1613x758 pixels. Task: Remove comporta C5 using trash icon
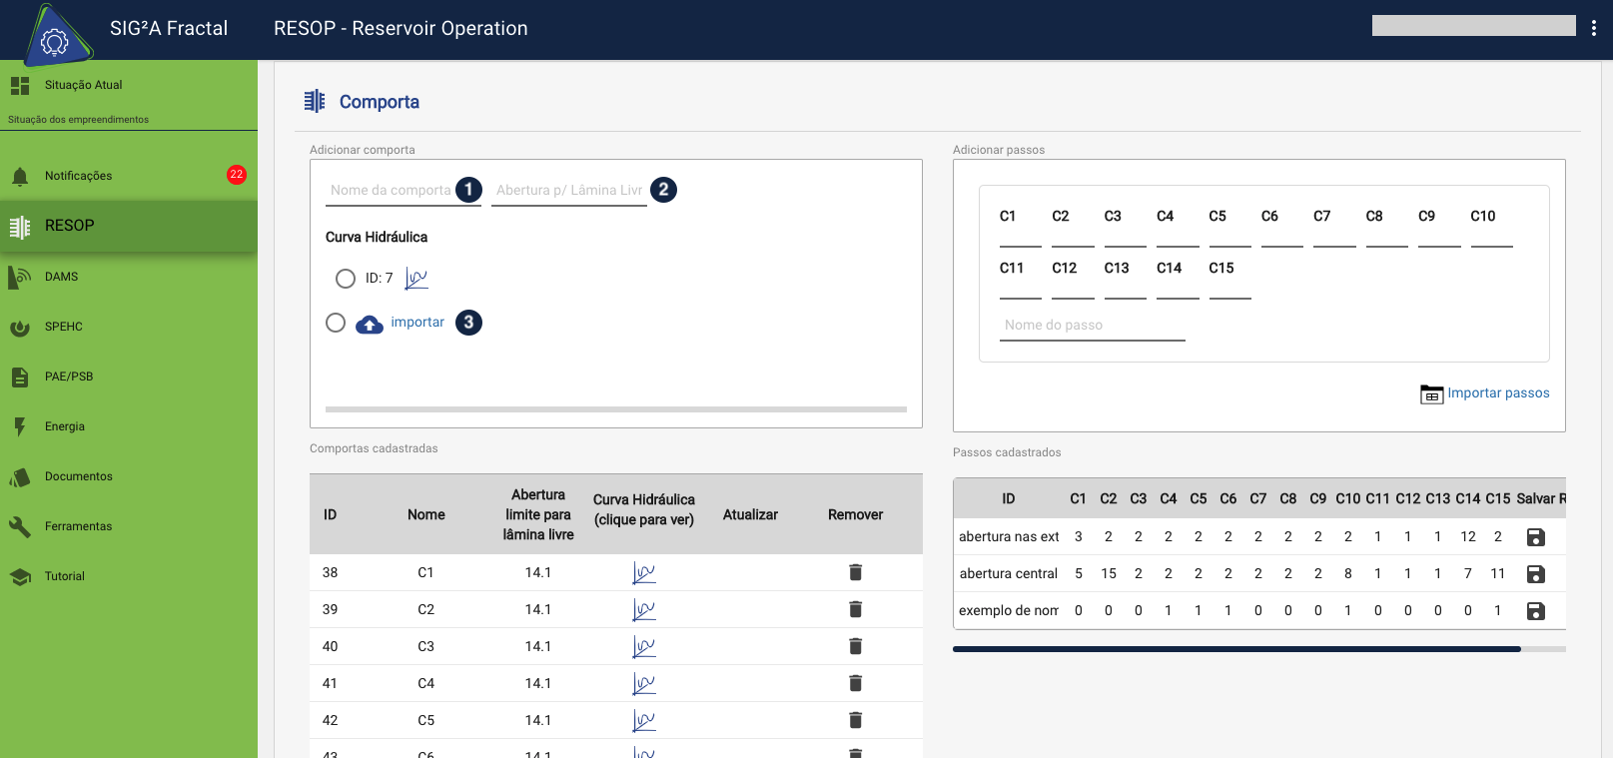[x=855, y=720]
